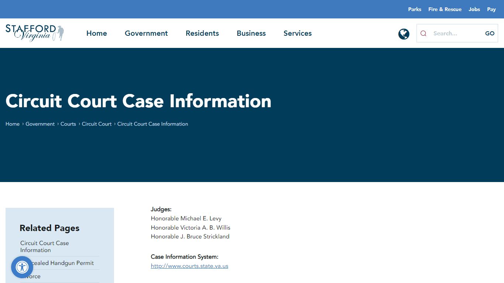Screen dimensions: 504x283
Task: Click the Pay link in top bar
Action: click(x=491, y=9)
